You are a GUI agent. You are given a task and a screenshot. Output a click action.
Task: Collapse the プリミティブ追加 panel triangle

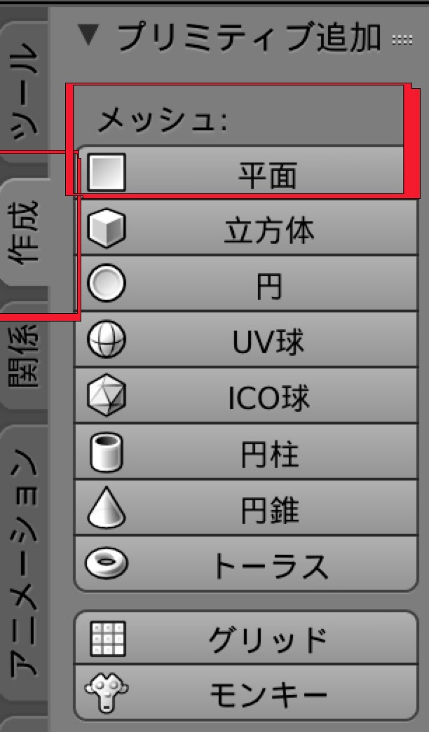point(87,36)
